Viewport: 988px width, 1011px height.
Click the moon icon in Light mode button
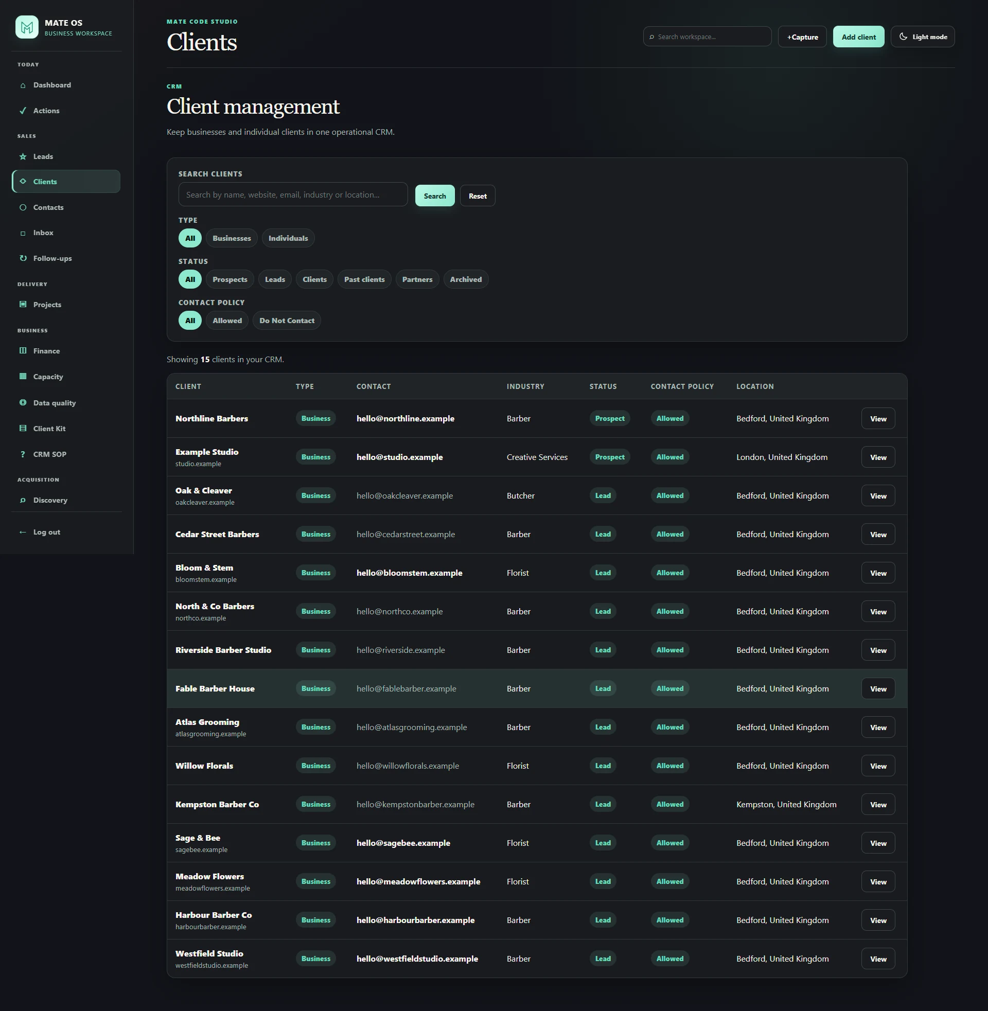tap(904, 37)
